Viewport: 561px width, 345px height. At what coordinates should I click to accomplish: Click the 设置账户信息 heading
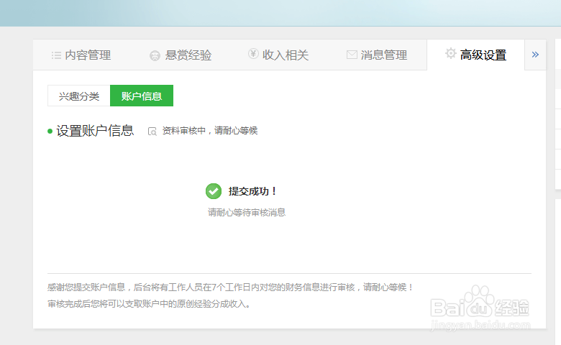tap(95, 131)
